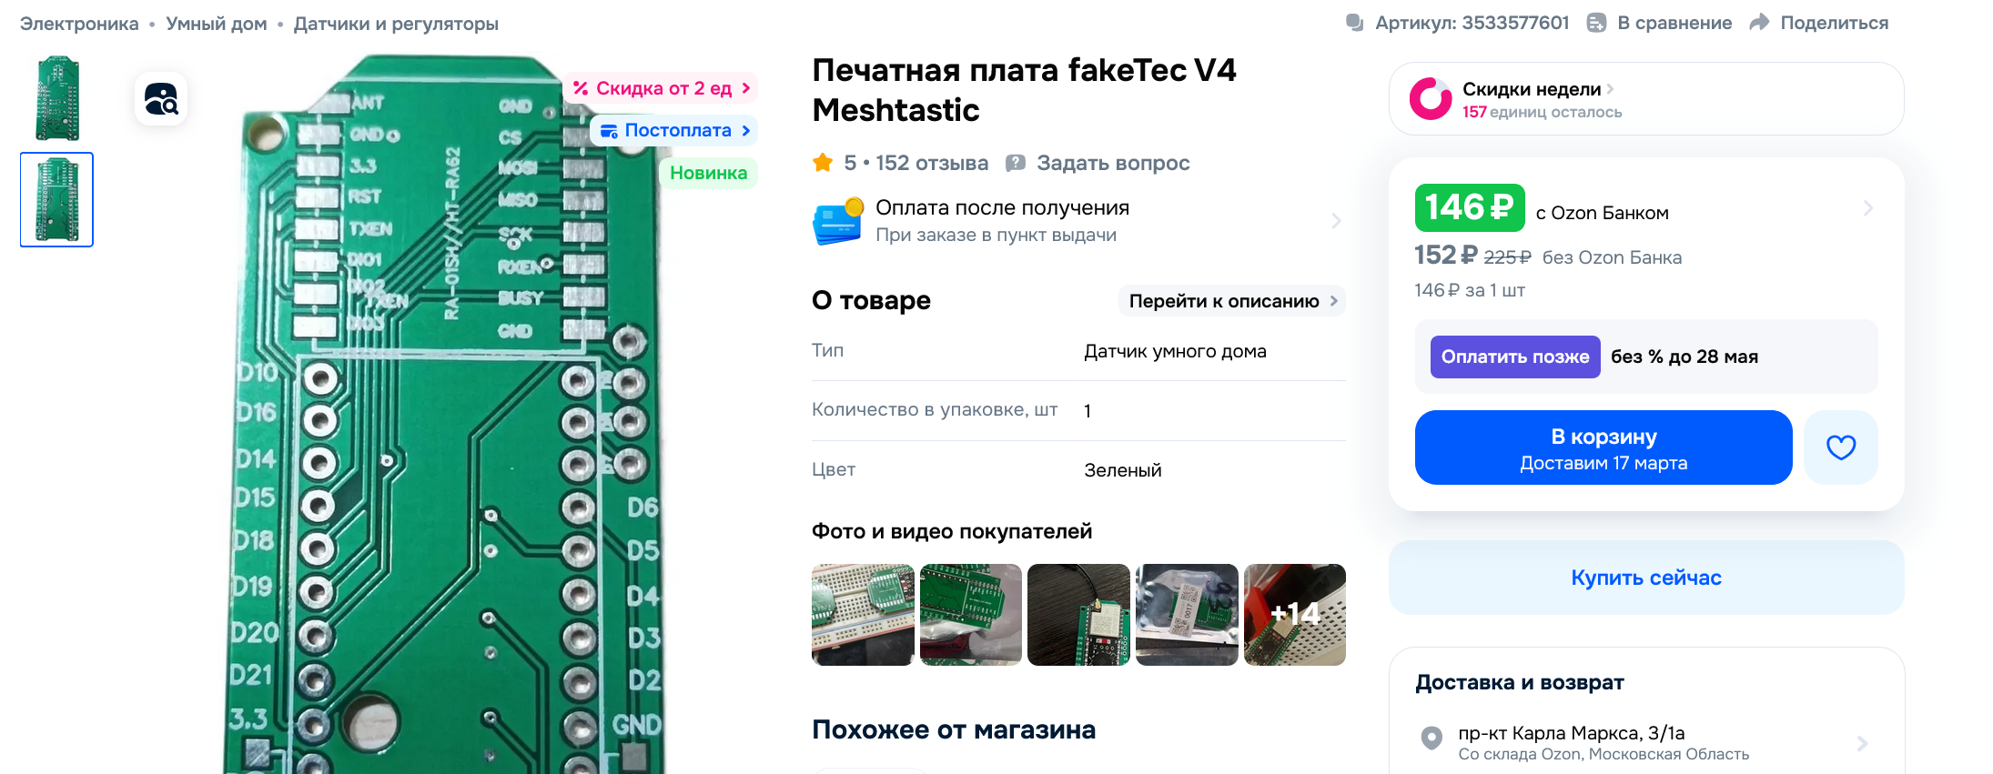This screenshot has width=1993, height=774.
Task: Open the Датчики и регуляторы breadcrumb
Action: tap(396, 24)
